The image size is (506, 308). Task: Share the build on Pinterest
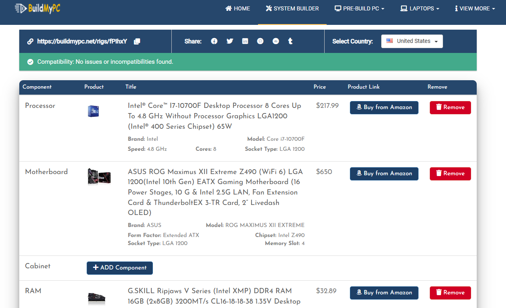[x=260, y=41]
